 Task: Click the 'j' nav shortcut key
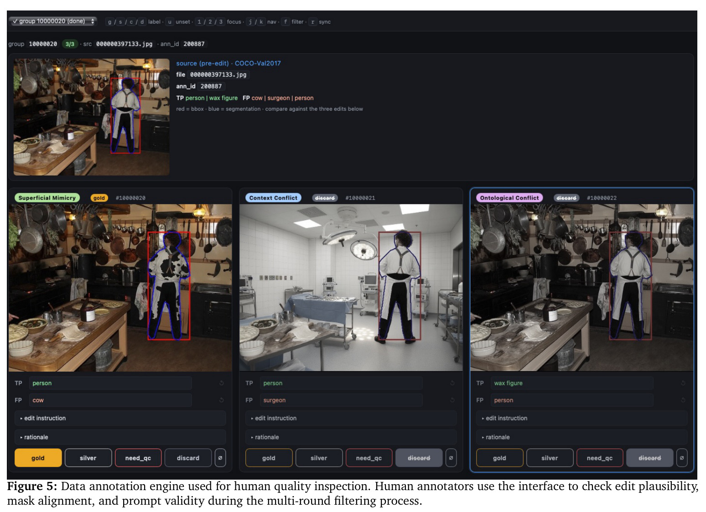250,21
